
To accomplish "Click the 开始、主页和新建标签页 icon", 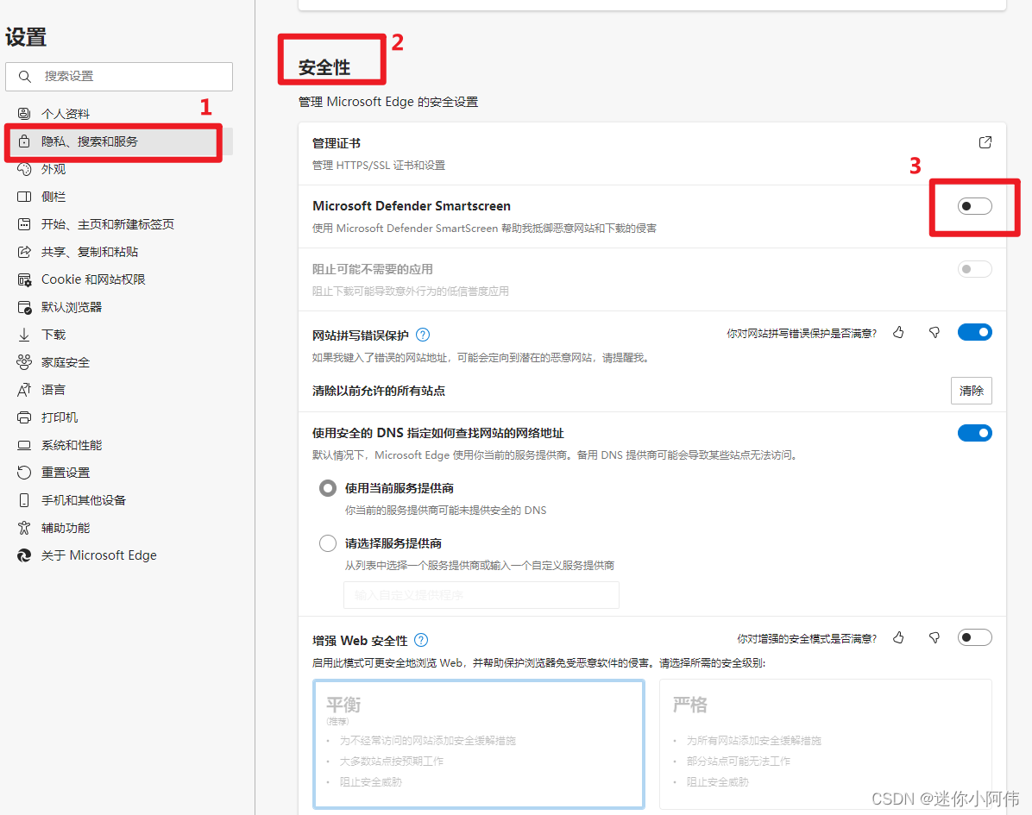I will pos(24,224).
